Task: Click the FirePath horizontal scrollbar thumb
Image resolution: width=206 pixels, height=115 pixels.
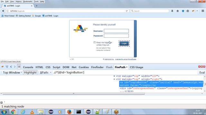Action: tap(74, 94)
